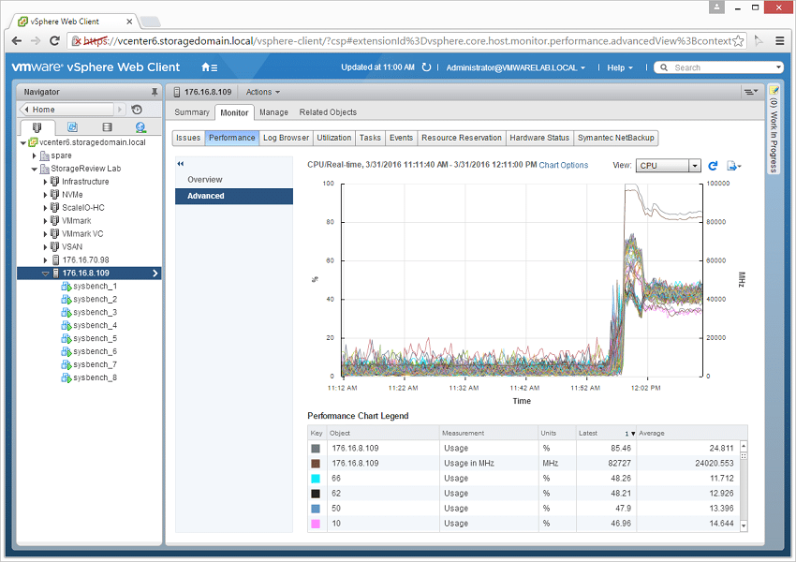
Task: Open the Summary tab
Action: tap(192, 112)
